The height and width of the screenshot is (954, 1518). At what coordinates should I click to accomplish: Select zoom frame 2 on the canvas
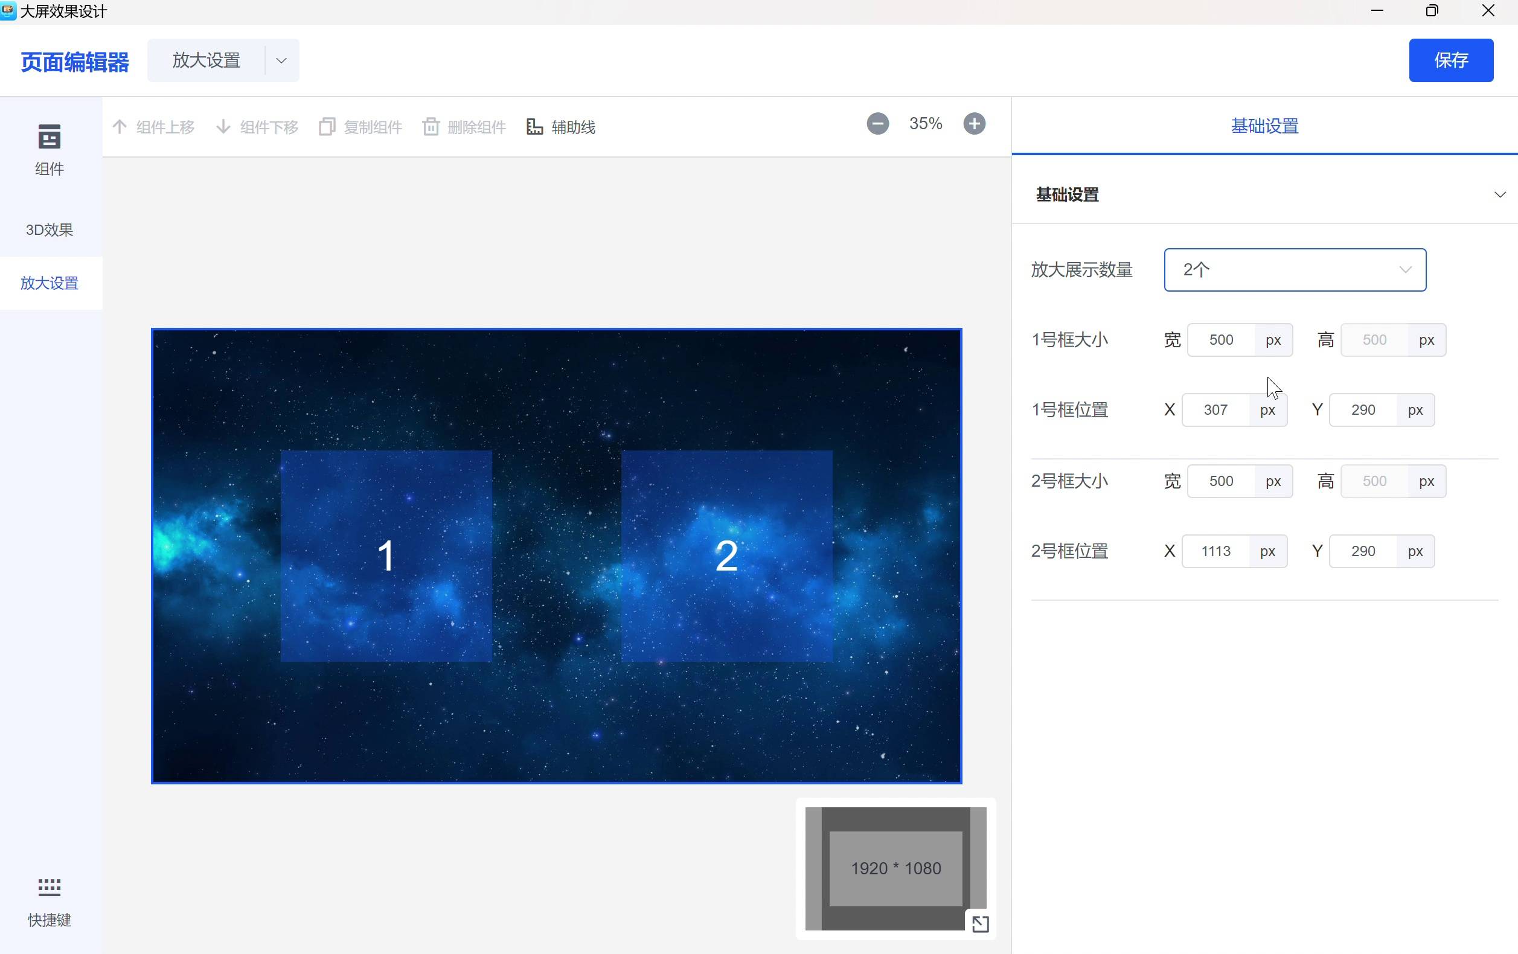click(726, 555)
